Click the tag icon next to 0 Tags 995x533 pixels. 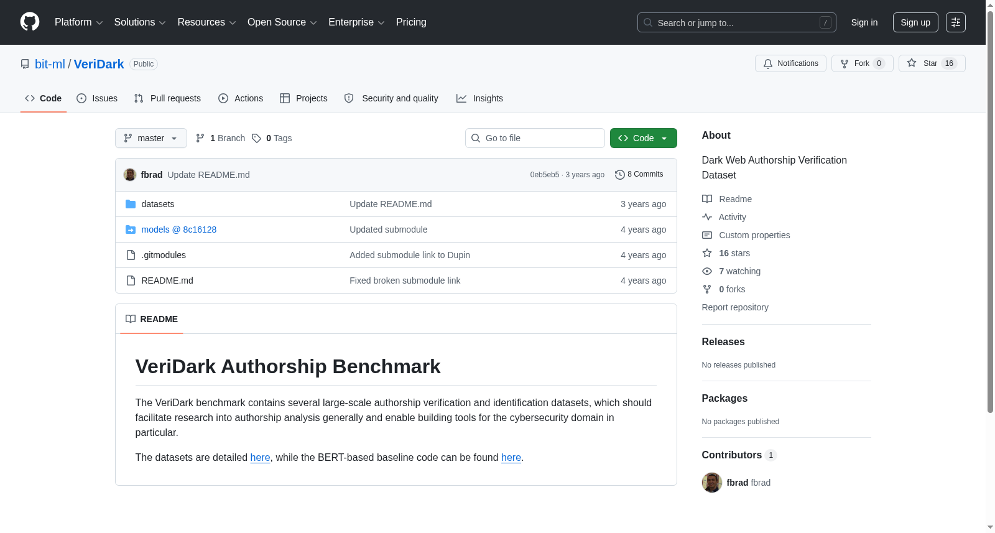(x=256, y=138)
